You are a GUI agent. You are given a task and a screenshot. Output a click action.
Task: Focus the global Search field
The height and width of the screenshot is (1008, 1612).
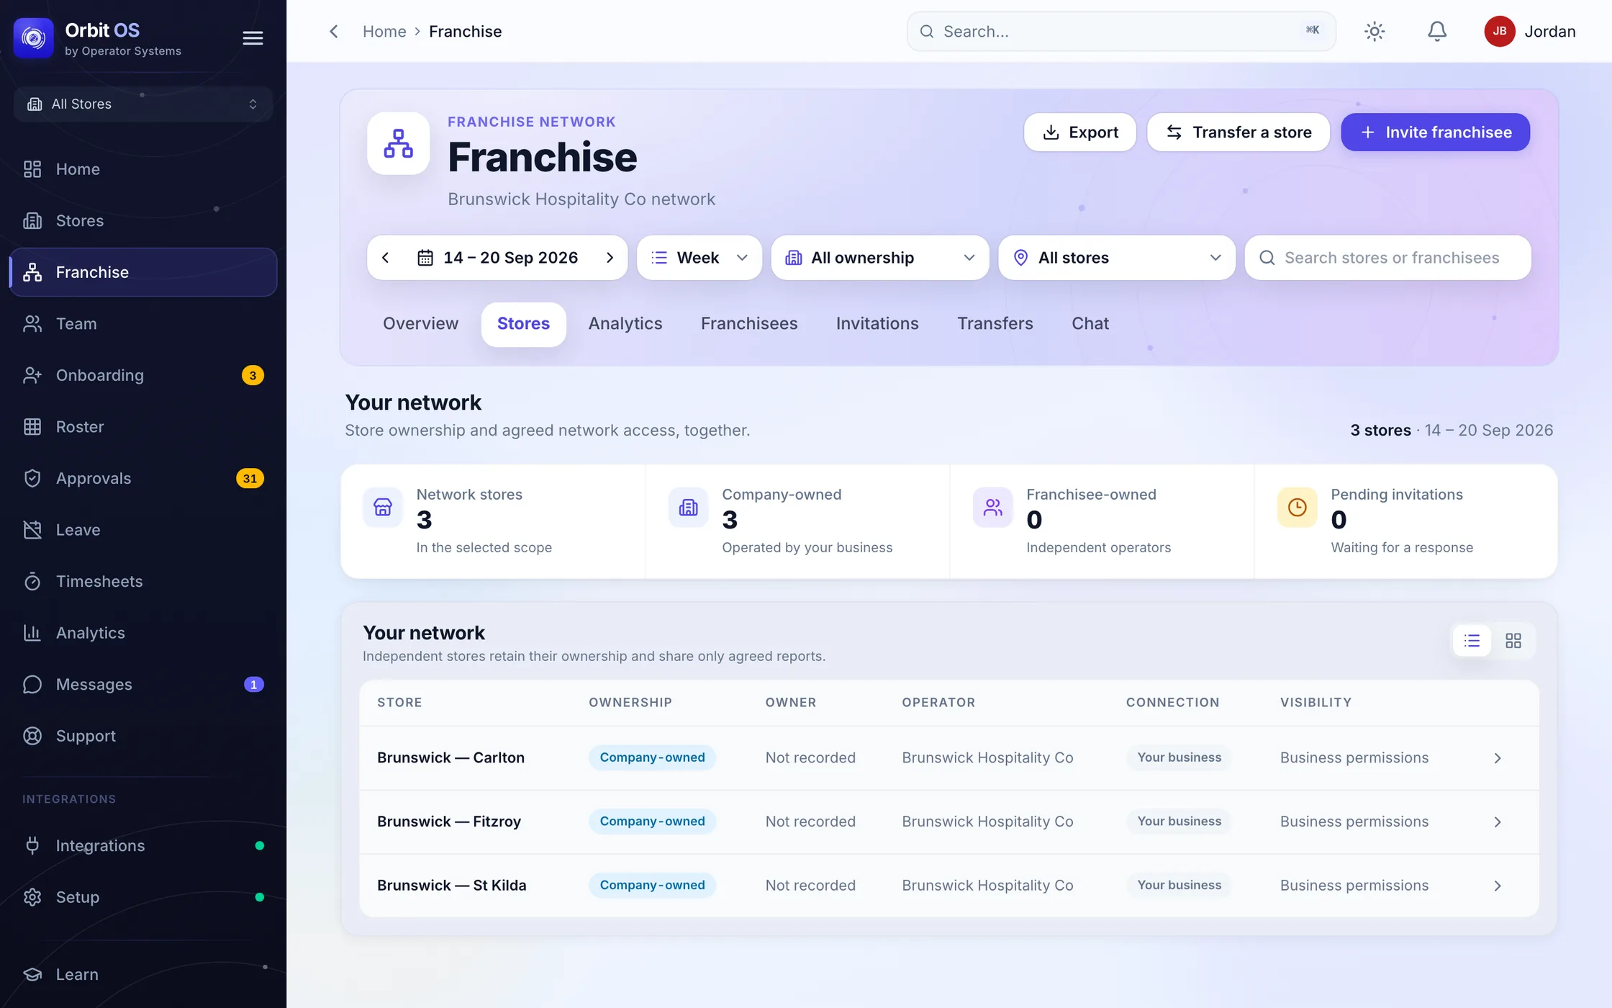pyautogui.click(x=1121, y=32)
